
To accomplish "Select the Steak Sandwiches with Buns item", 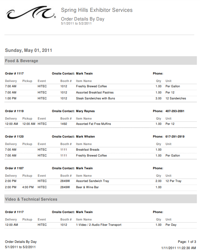I will click(95, 98).
